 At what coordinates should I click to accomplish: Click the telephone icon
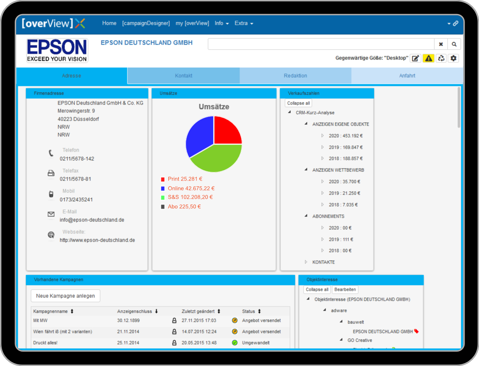(51, 153)
